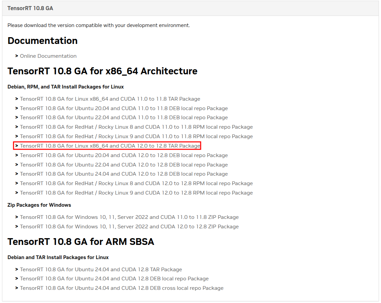Screen dimensions: 381x303
Task: Open Ubuntu 24.04 CUDA 12.0 to 12.8 DEB package
Action: (124, 174)
